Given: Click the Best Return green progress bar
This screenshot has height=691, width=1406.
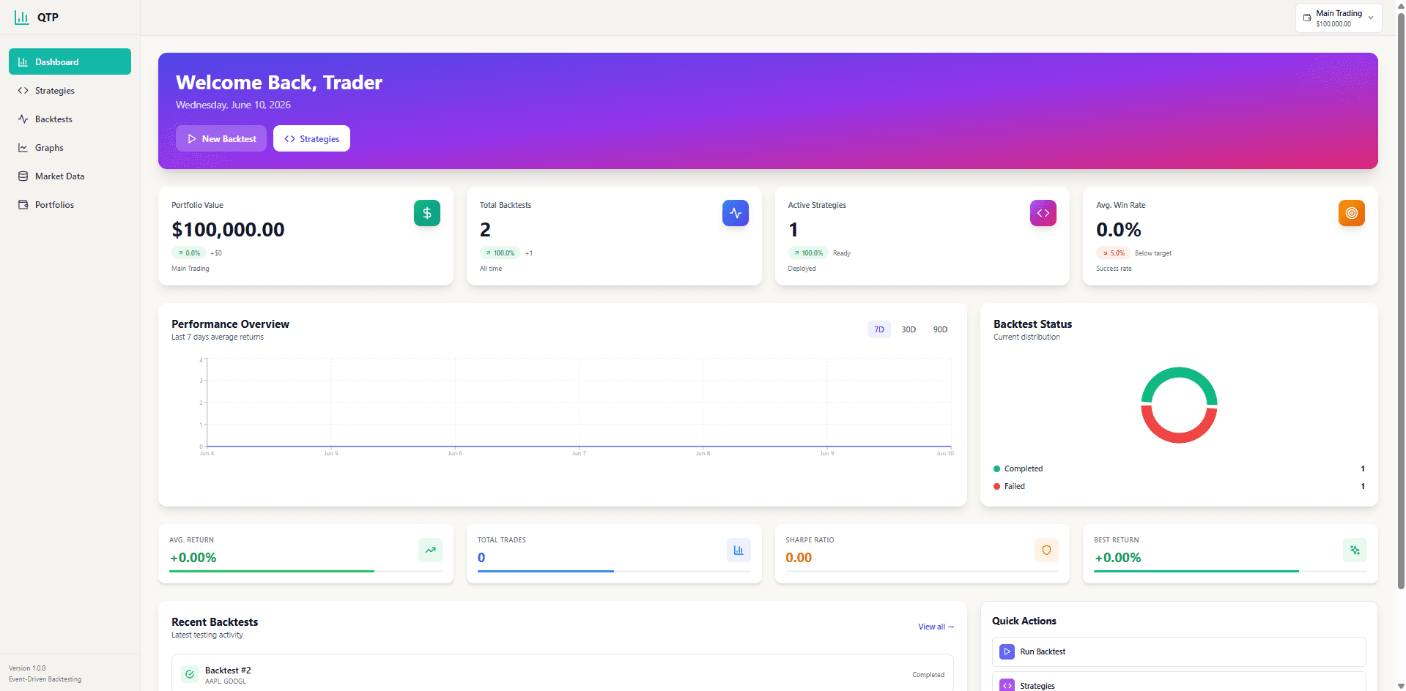Looking at the screenshot, I should 1196,571.
